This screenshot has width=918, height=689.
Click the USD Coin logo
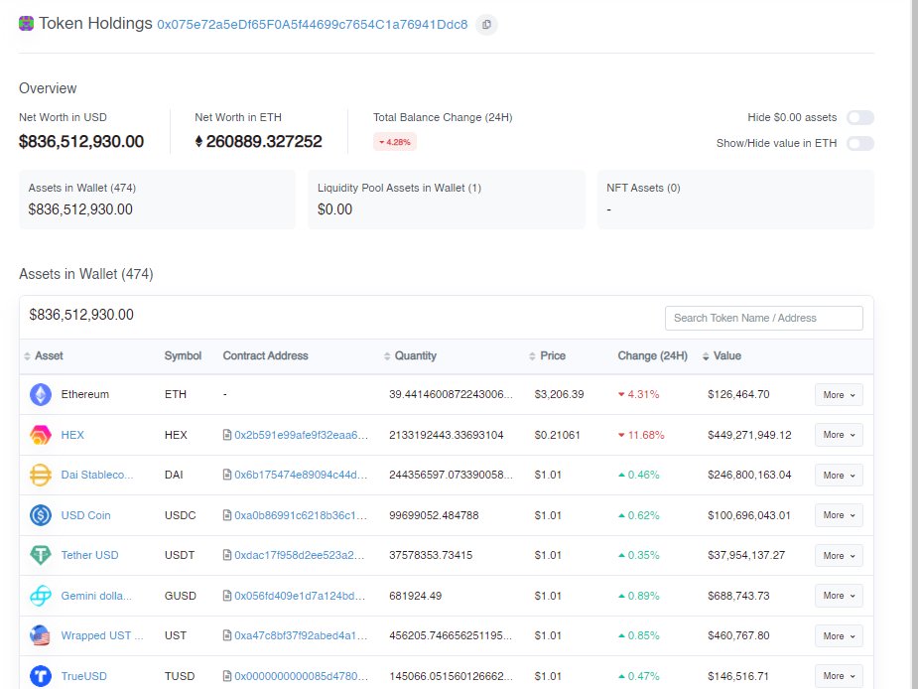pyautogui.click(x=41, y=515)
